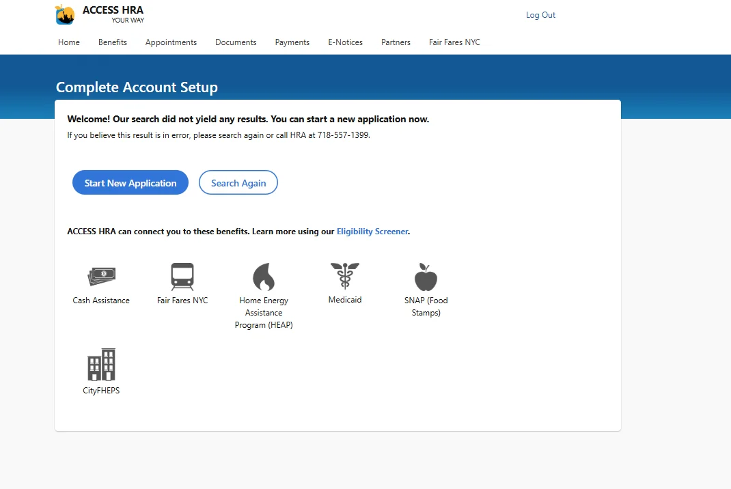Click the Medicaid label
The height and width of the screenshot is (489, 731).
click(345, 300)
